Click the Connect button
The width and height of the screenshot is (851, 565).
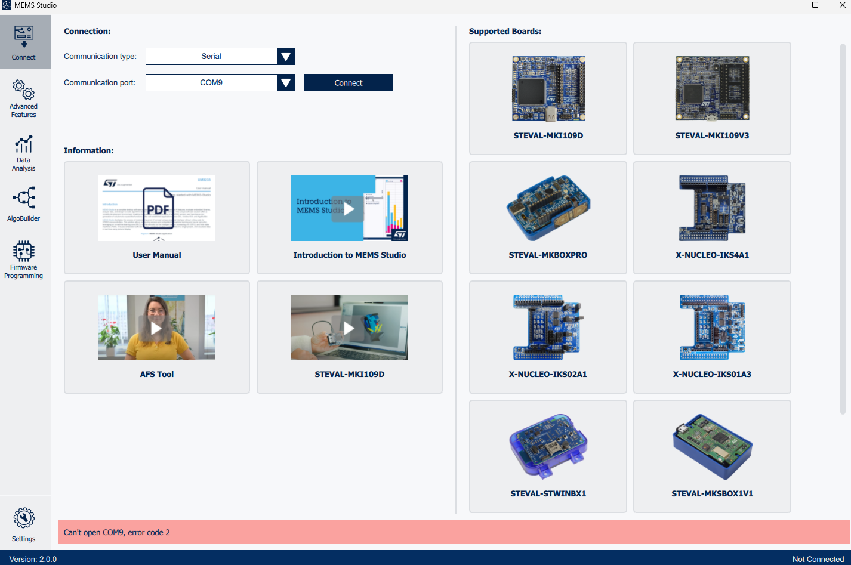pyautogui.click(x=348, y=82)
